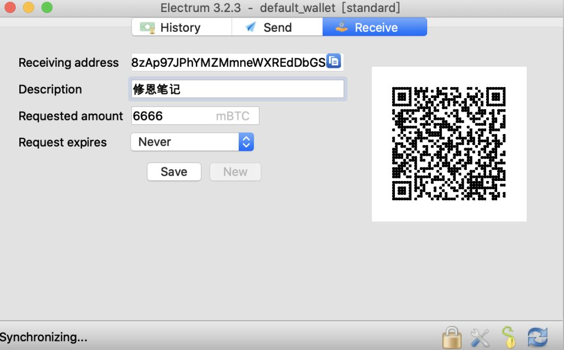This screenshot has height=350, width=564.
Task: Click the Request expires label
Action: (63, 142)
